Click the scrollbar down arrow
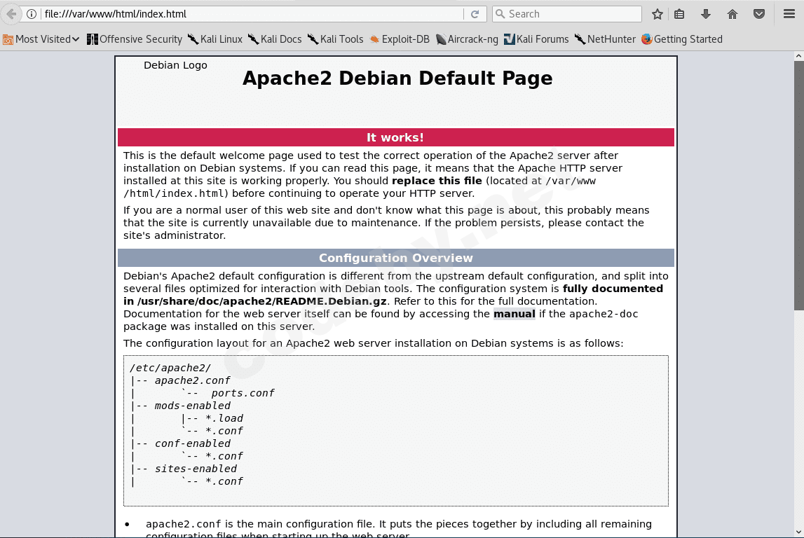The image size is (804, 538). tap(798, 532)
